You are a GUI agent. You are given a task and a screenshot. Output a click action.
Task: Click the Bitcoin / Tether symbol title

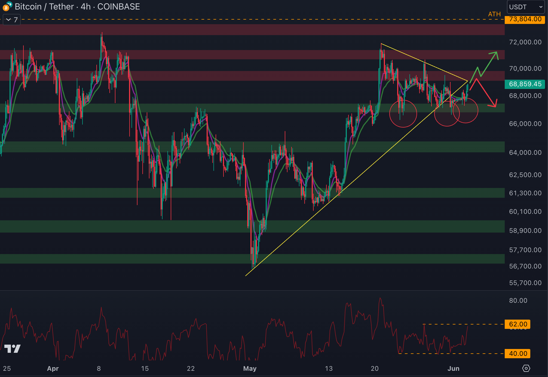[x=44, y=7]
